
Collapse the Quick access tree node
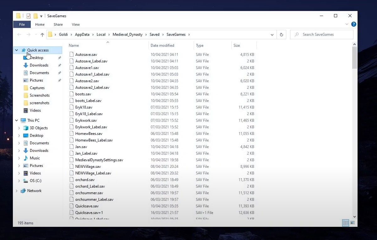click(17, 50)
